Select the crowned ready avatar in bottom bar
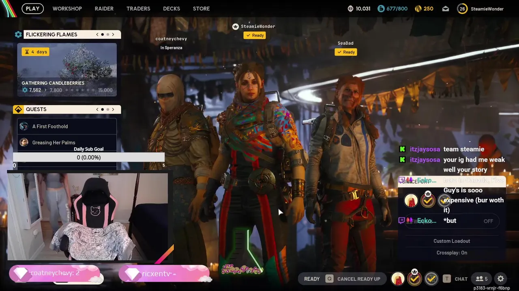Viewport: 519px width, 291px height. coord(414,279)
